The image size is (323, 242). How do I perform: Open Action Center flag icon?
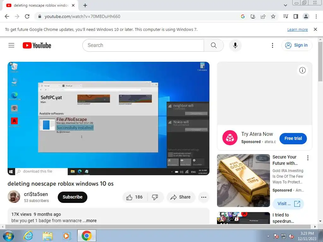(x=276, y=236)
